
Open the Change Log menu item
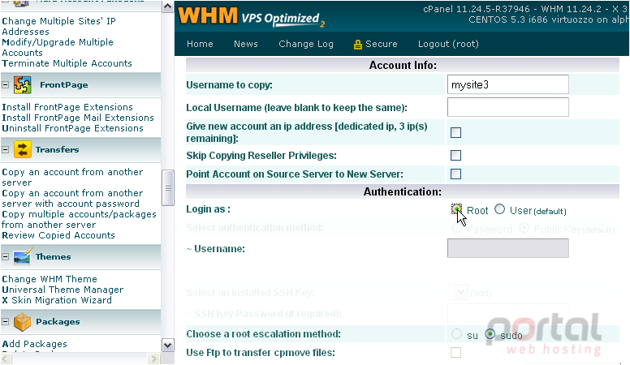click(306, 44)
